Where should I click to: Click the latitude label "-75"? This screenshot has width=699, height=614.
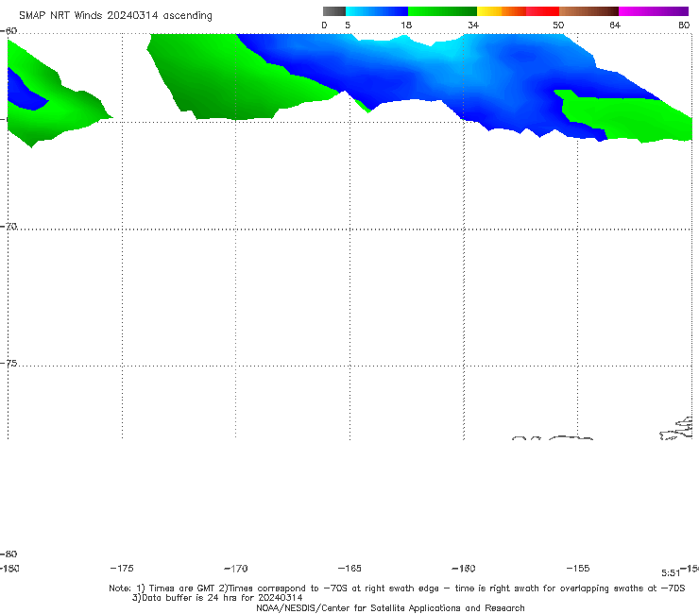click(9, 363)
